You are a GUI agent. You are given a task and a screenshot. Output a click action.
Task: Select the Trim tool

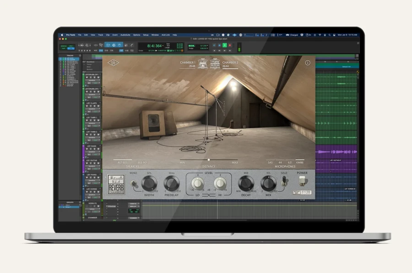pyautogui.click(x=108, y=45)
